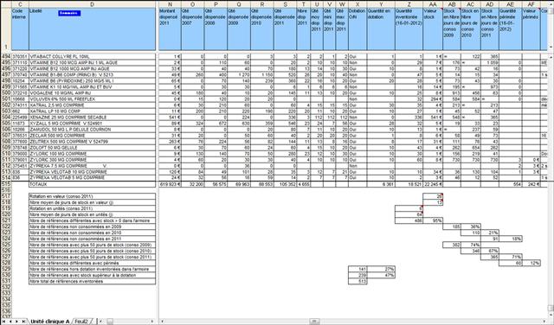Select column header AE

(x=511, y=4)
